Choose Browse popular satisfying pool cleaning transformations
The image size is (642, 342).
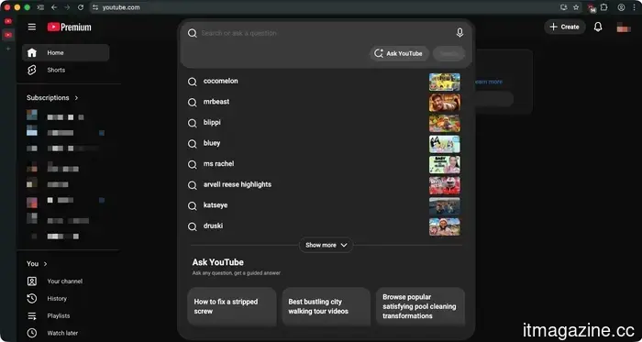(420, 306)
